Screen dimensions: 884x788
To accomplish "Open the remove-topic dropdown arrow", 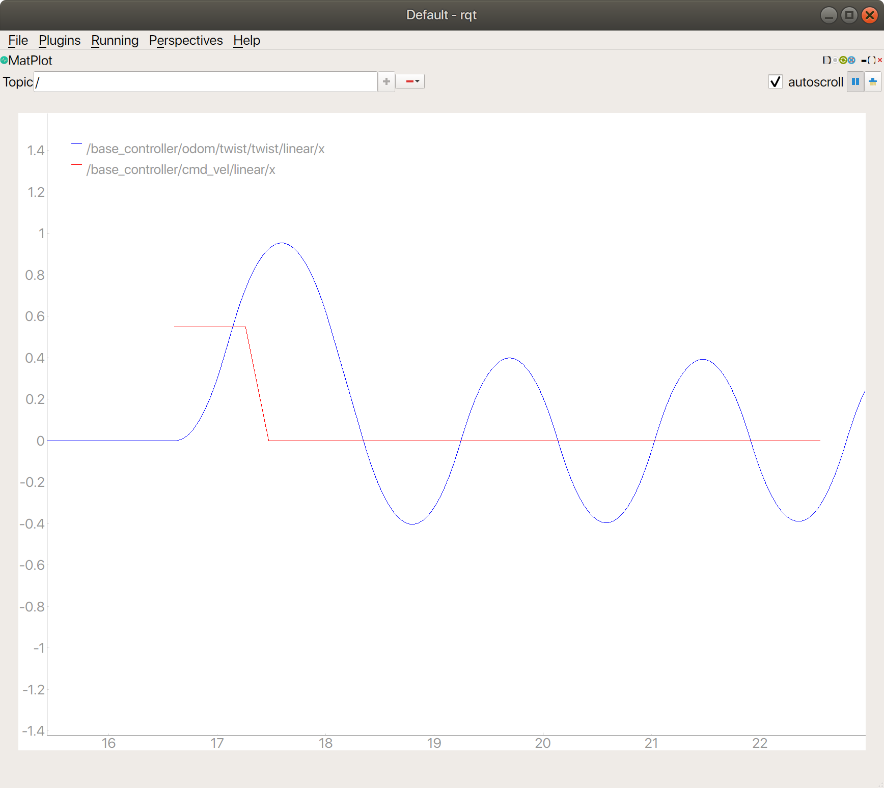I will 417,81.
